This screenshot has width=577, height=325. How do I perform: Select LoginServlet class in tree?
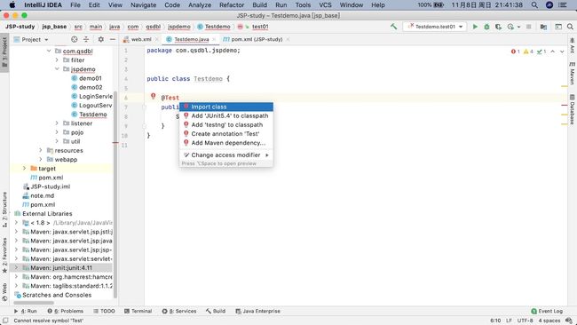pyautogui.click(x=91, y=96)
